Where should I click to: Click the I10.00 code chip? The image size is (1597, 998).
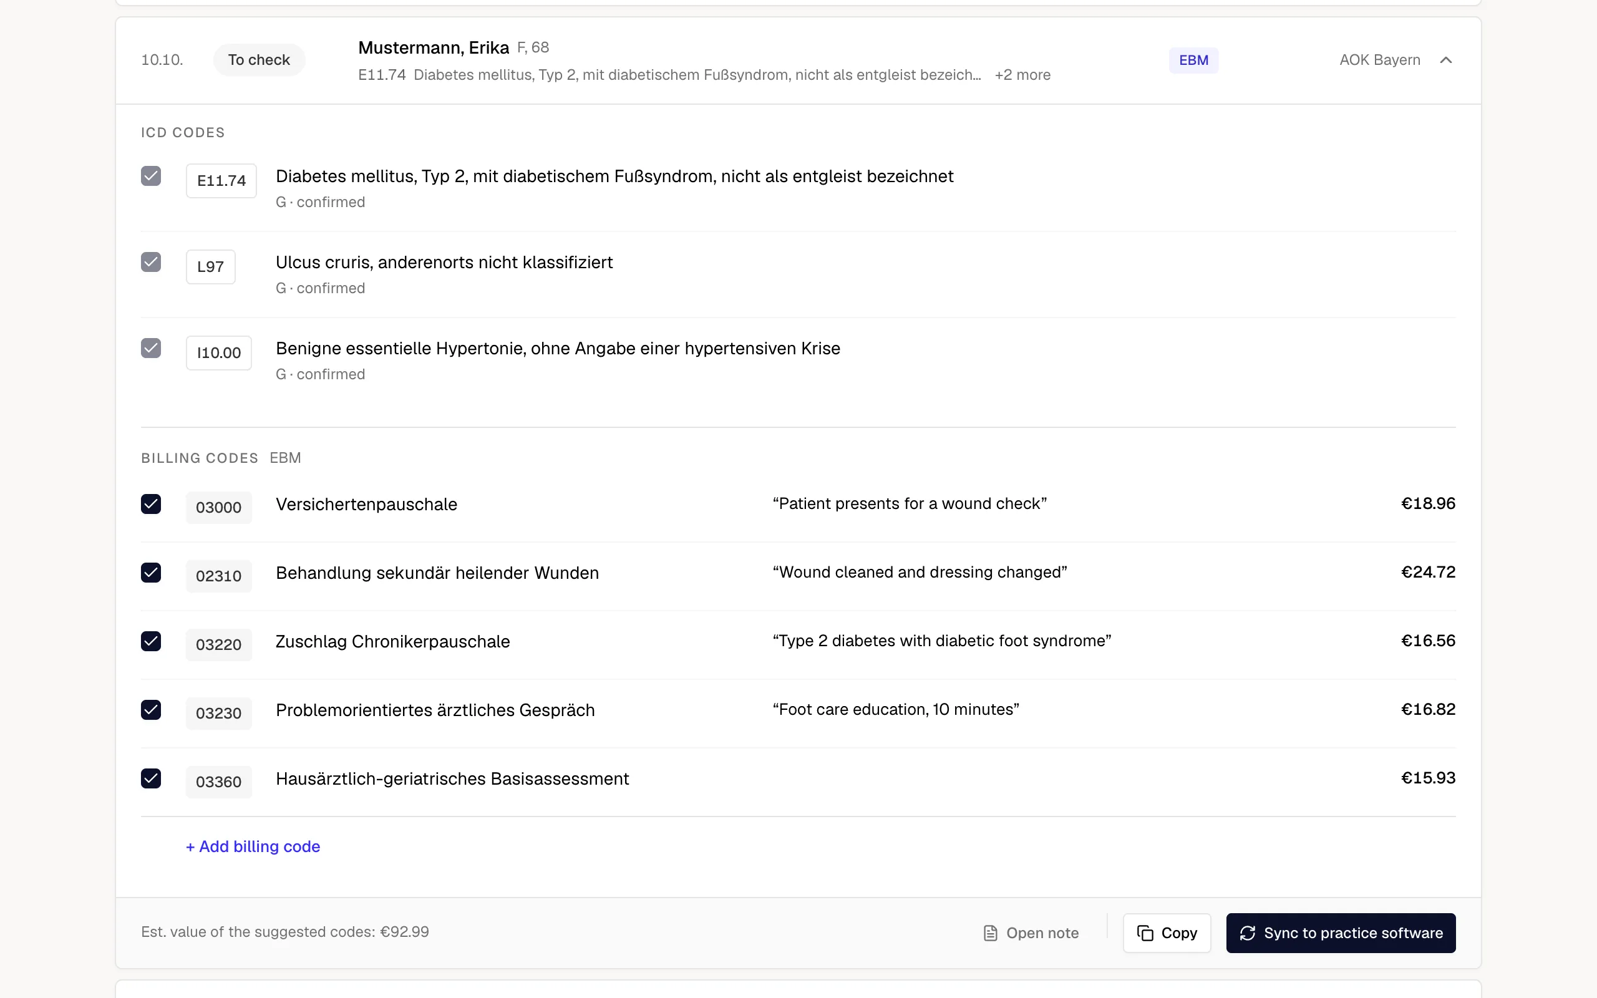(x=218, y=352)
